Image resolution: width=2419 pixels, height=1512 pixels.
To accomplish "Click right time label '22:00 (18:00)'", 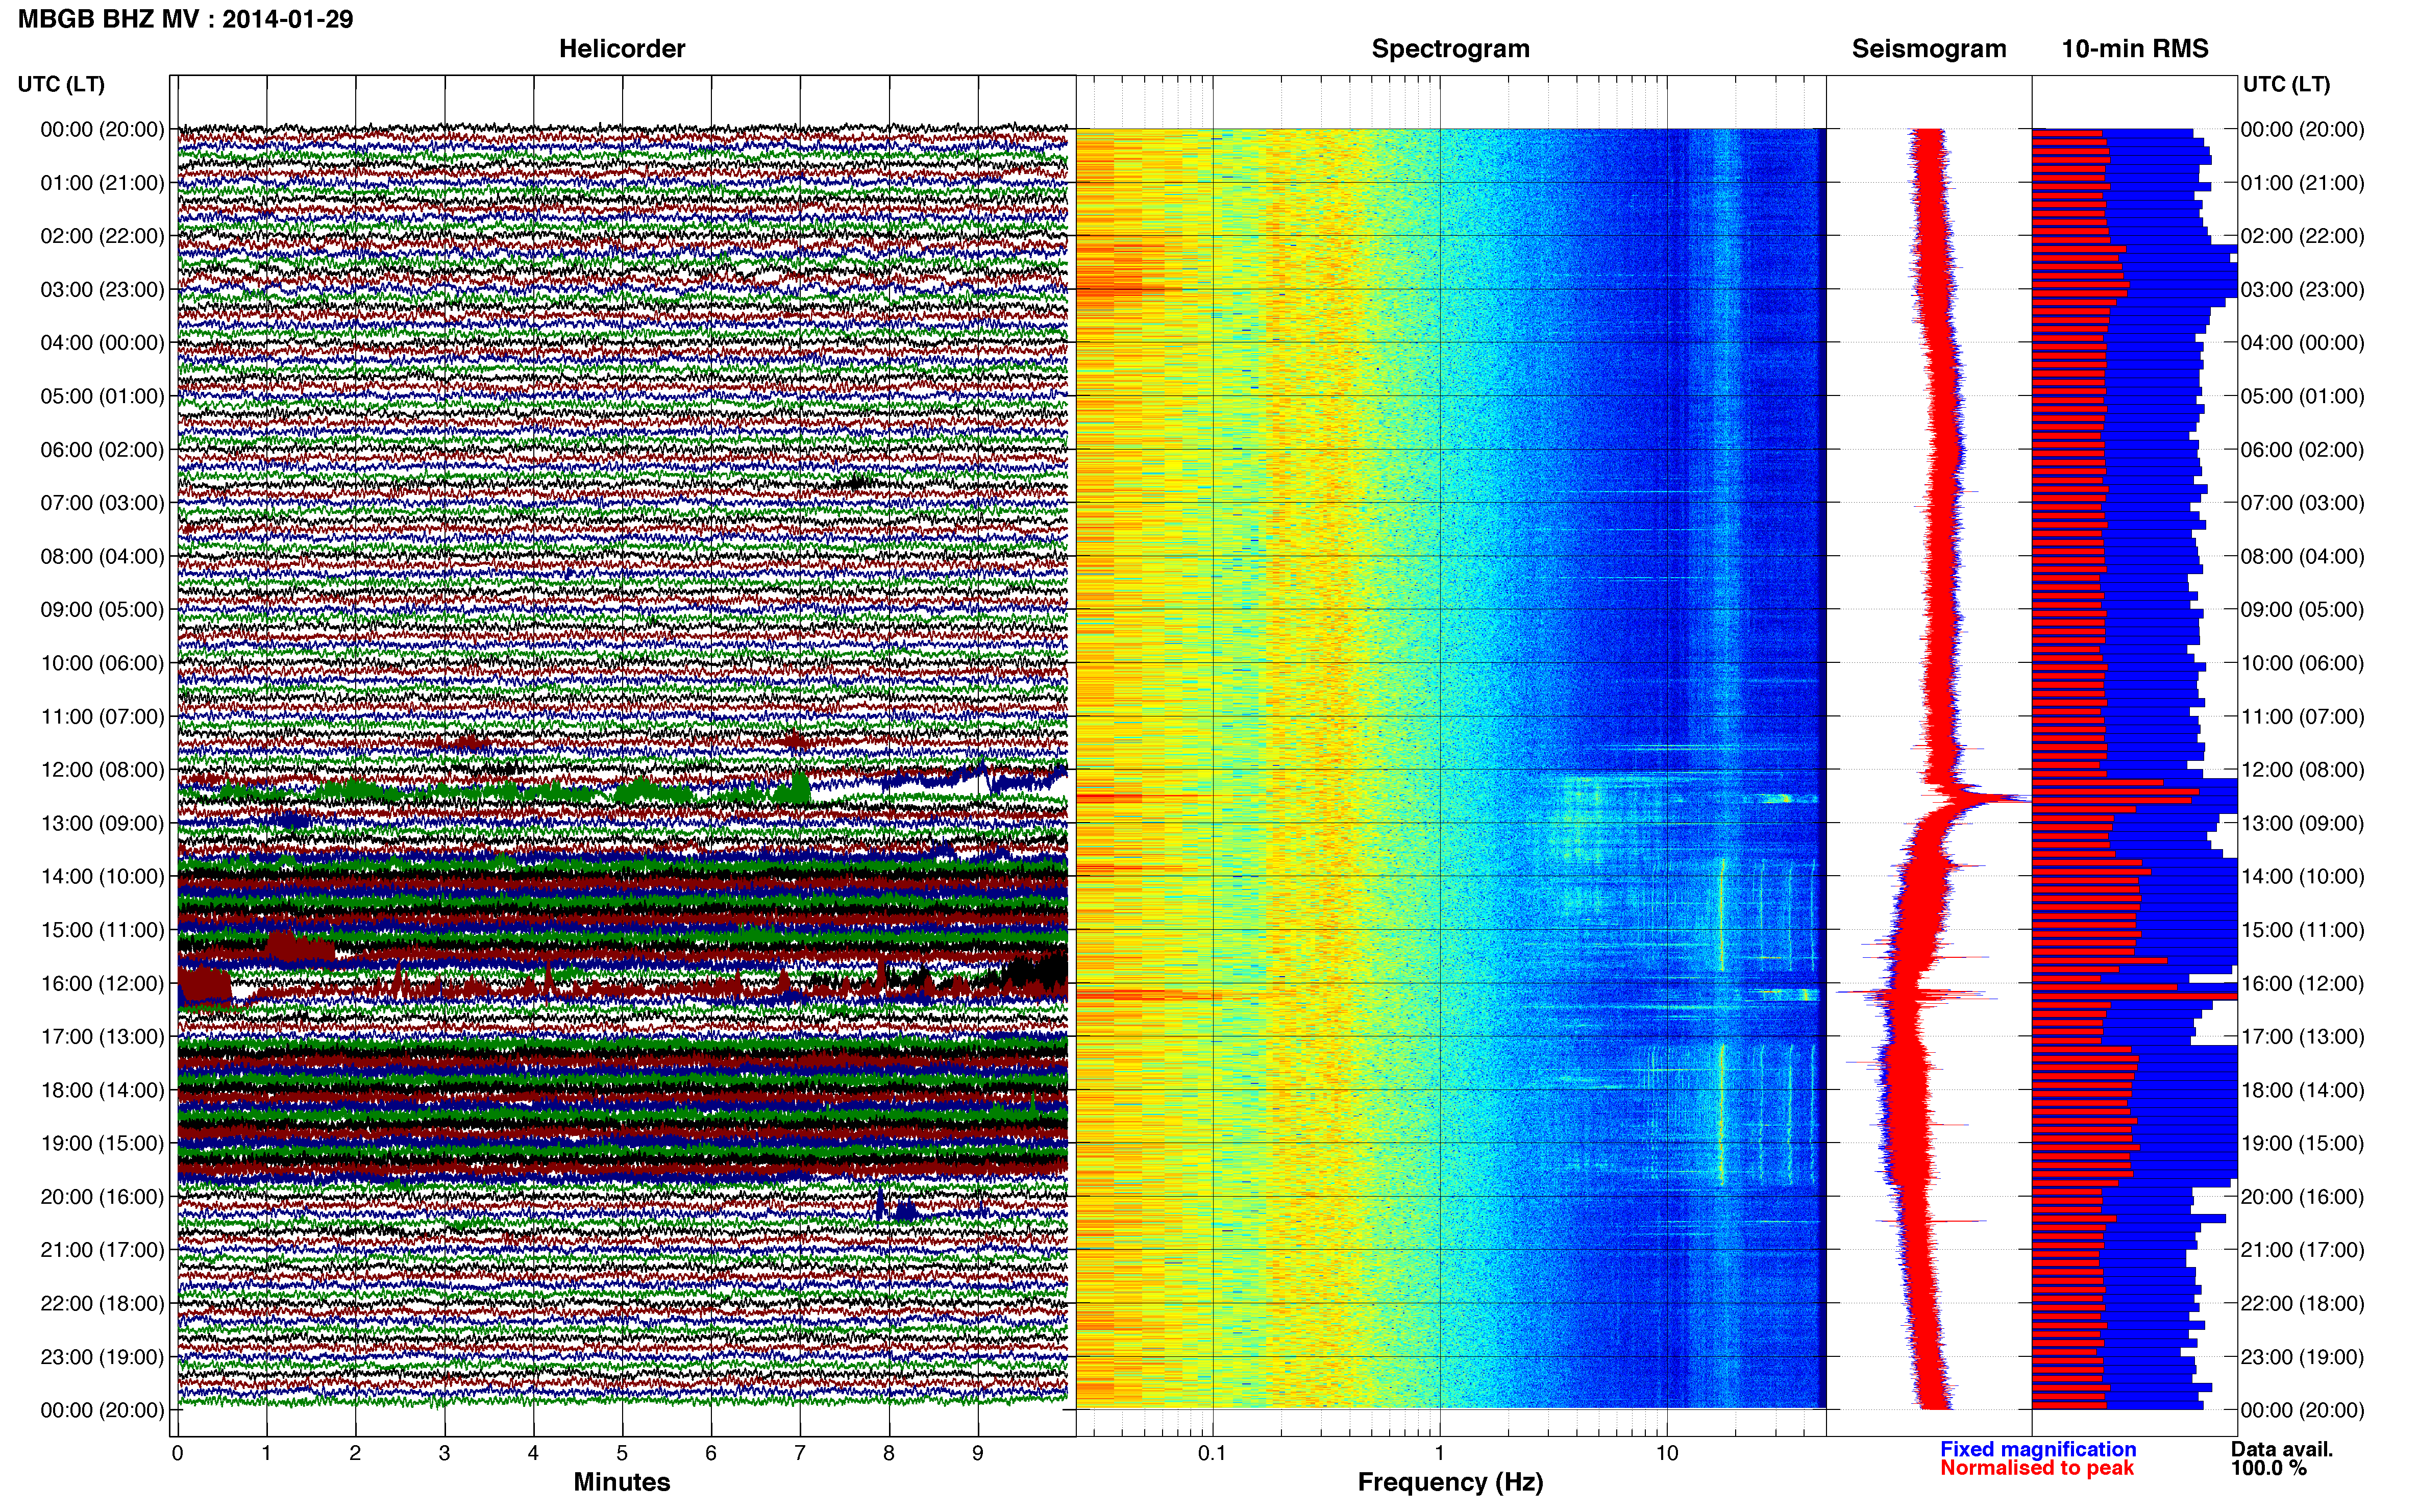I will pyautogui.click(x=2302, y=1303).
